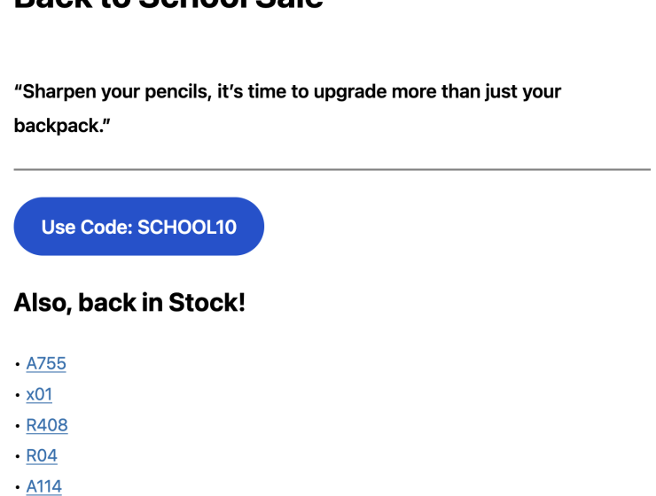The image size is (656, 496).
Task: Go to the A114 link
Action: pos(44,485)
